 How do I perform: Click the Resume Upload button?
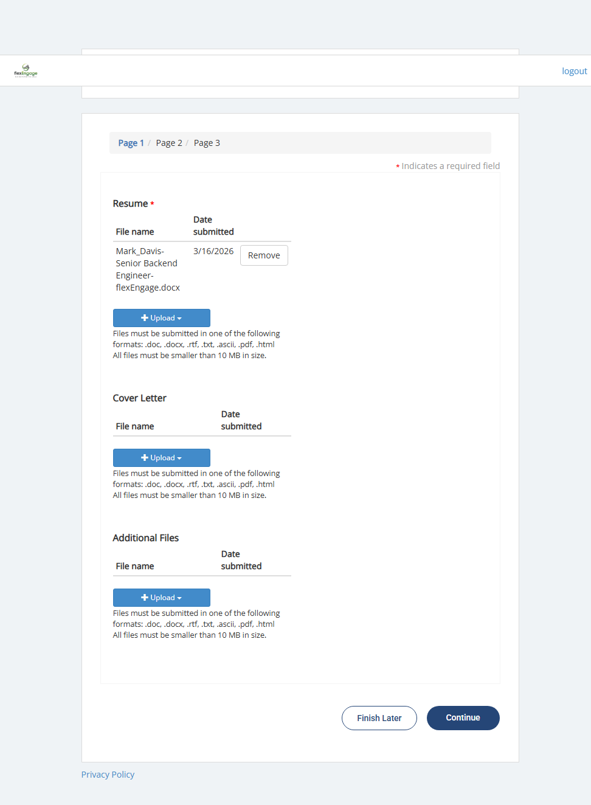click(162, 318)
